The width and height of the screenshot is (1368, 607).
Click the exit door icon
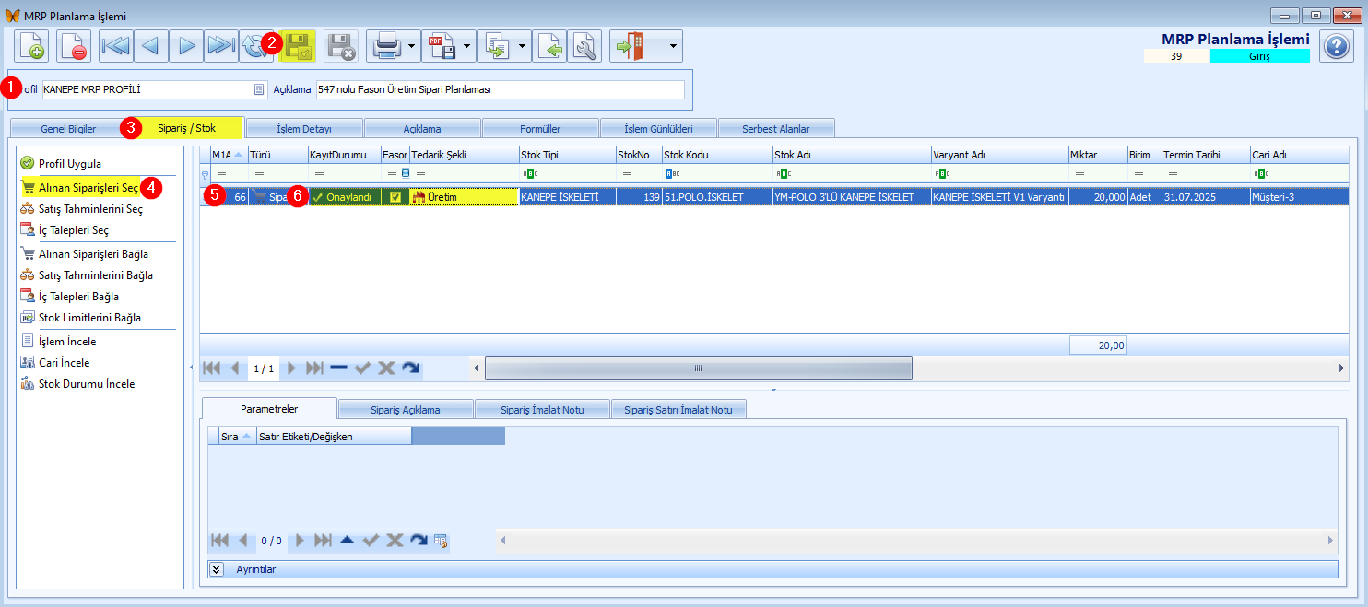630,45
